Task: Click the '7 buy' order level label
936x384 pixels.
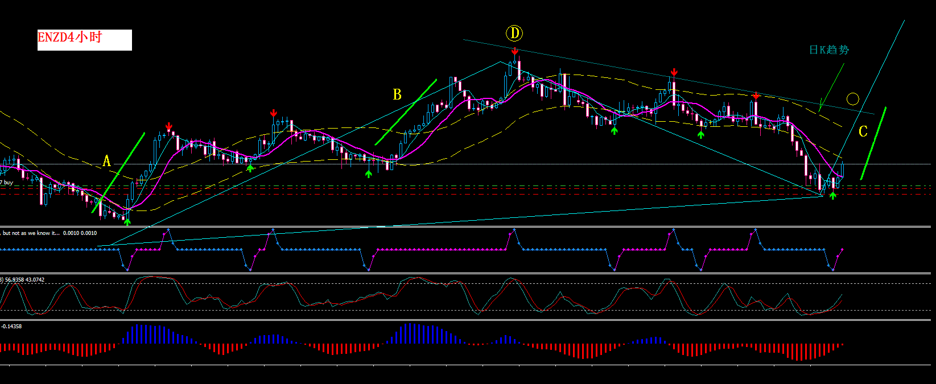Action: (7, 183)
